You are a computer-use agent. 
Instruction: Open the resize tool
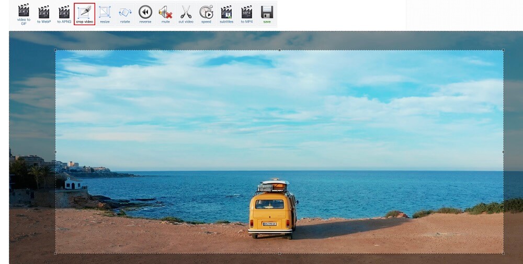point(105,14)
